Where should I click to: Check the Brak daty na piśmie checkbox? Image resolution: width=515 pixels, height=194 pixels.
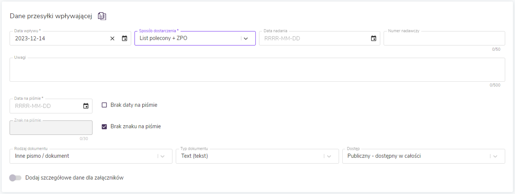104,105
